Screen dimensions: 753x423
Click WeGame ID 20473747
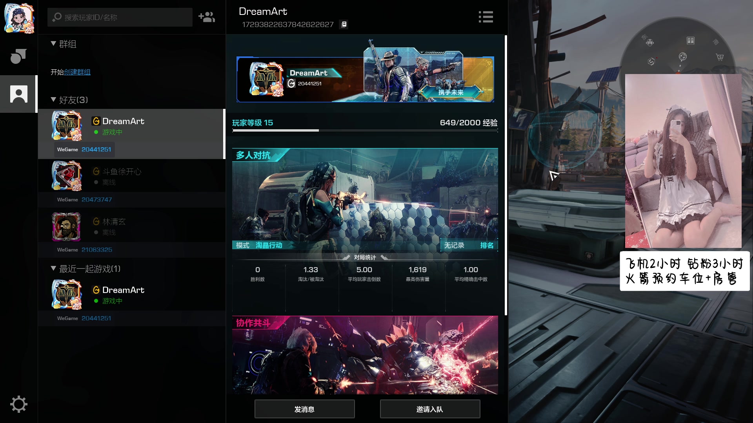click(96, 199)
